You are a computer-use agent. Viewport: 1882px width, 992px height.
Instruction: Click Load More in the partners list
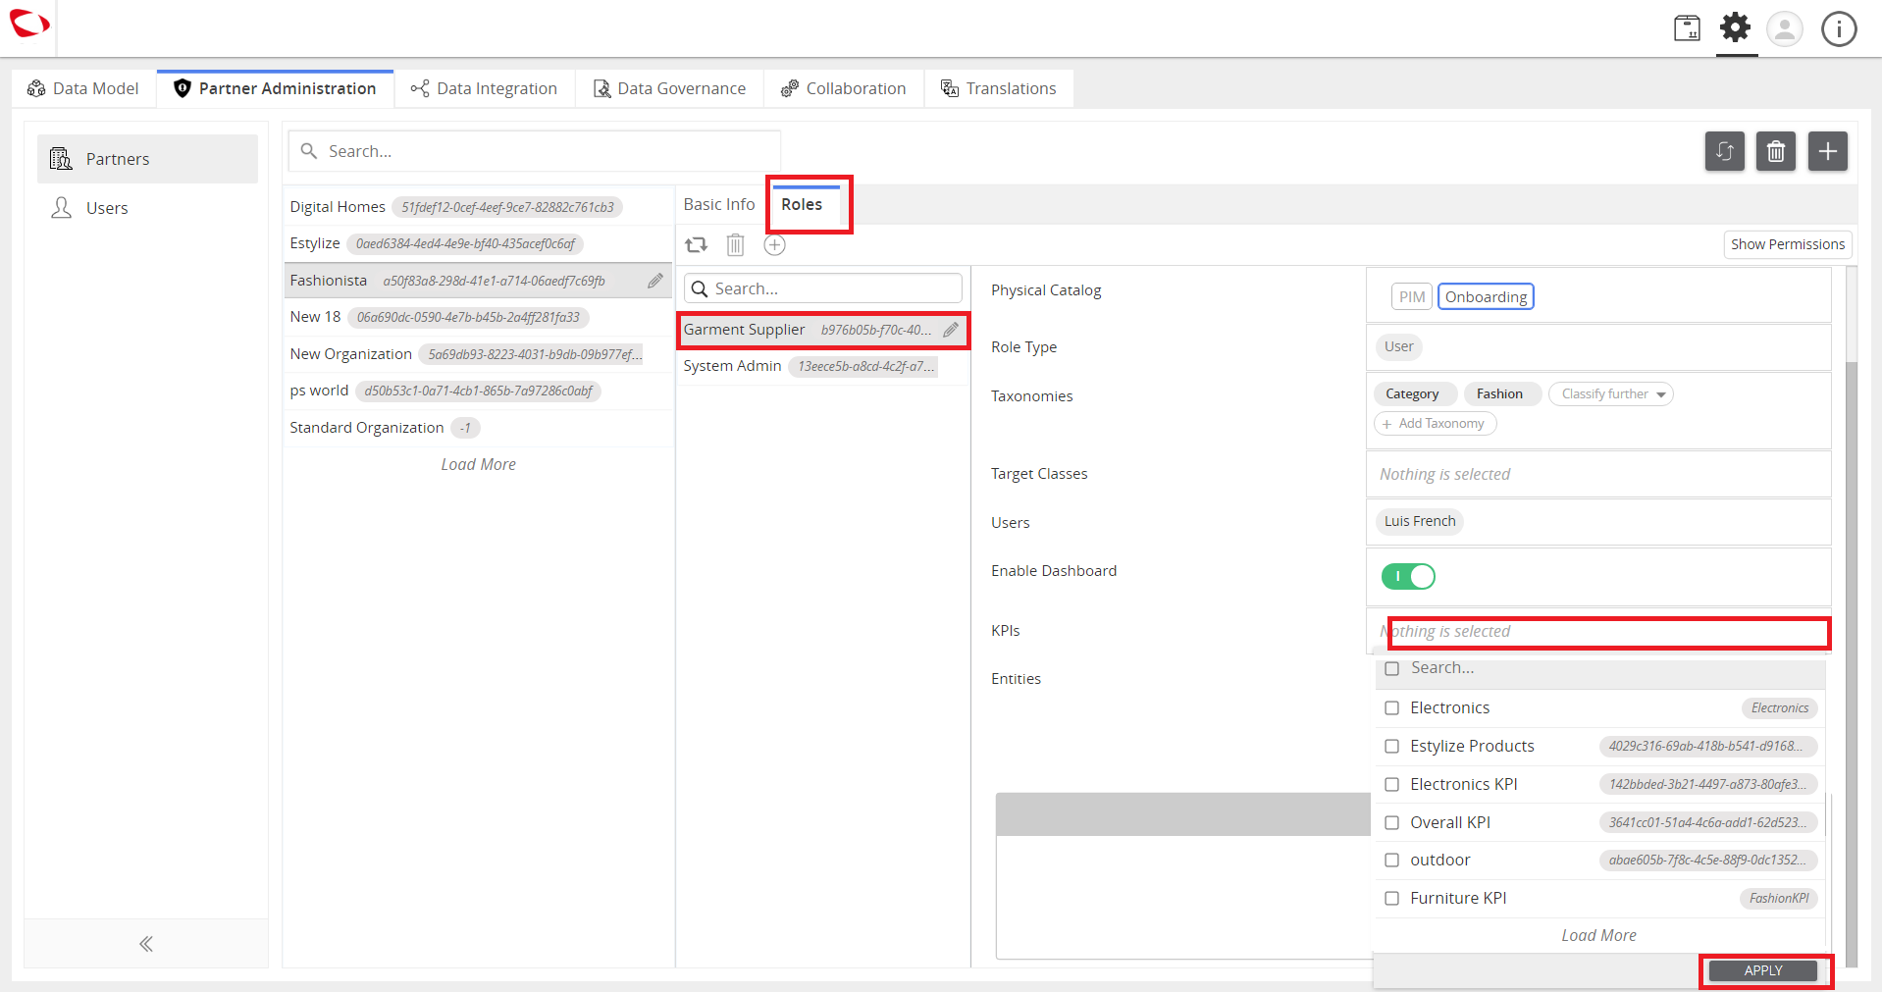pyautogui.click(x=478, y=464)
